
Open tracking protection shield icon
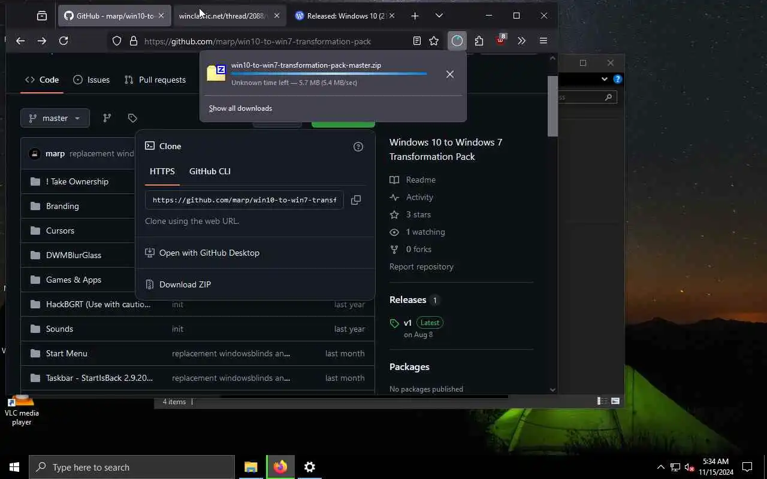[x=117, y=41]
